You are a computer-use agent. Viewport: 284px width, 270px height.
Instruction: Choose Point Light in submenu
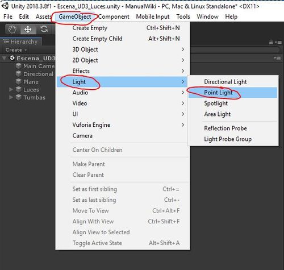click(233, 93)
